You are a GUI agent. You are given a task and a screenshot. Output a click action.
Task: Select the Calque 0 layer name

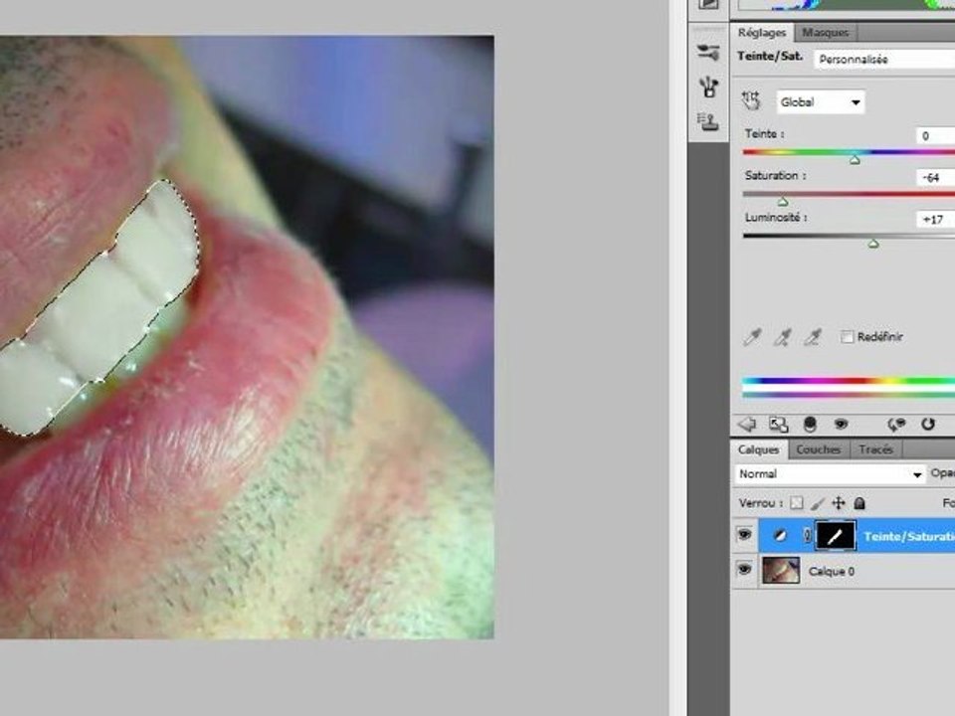[832, 571]
